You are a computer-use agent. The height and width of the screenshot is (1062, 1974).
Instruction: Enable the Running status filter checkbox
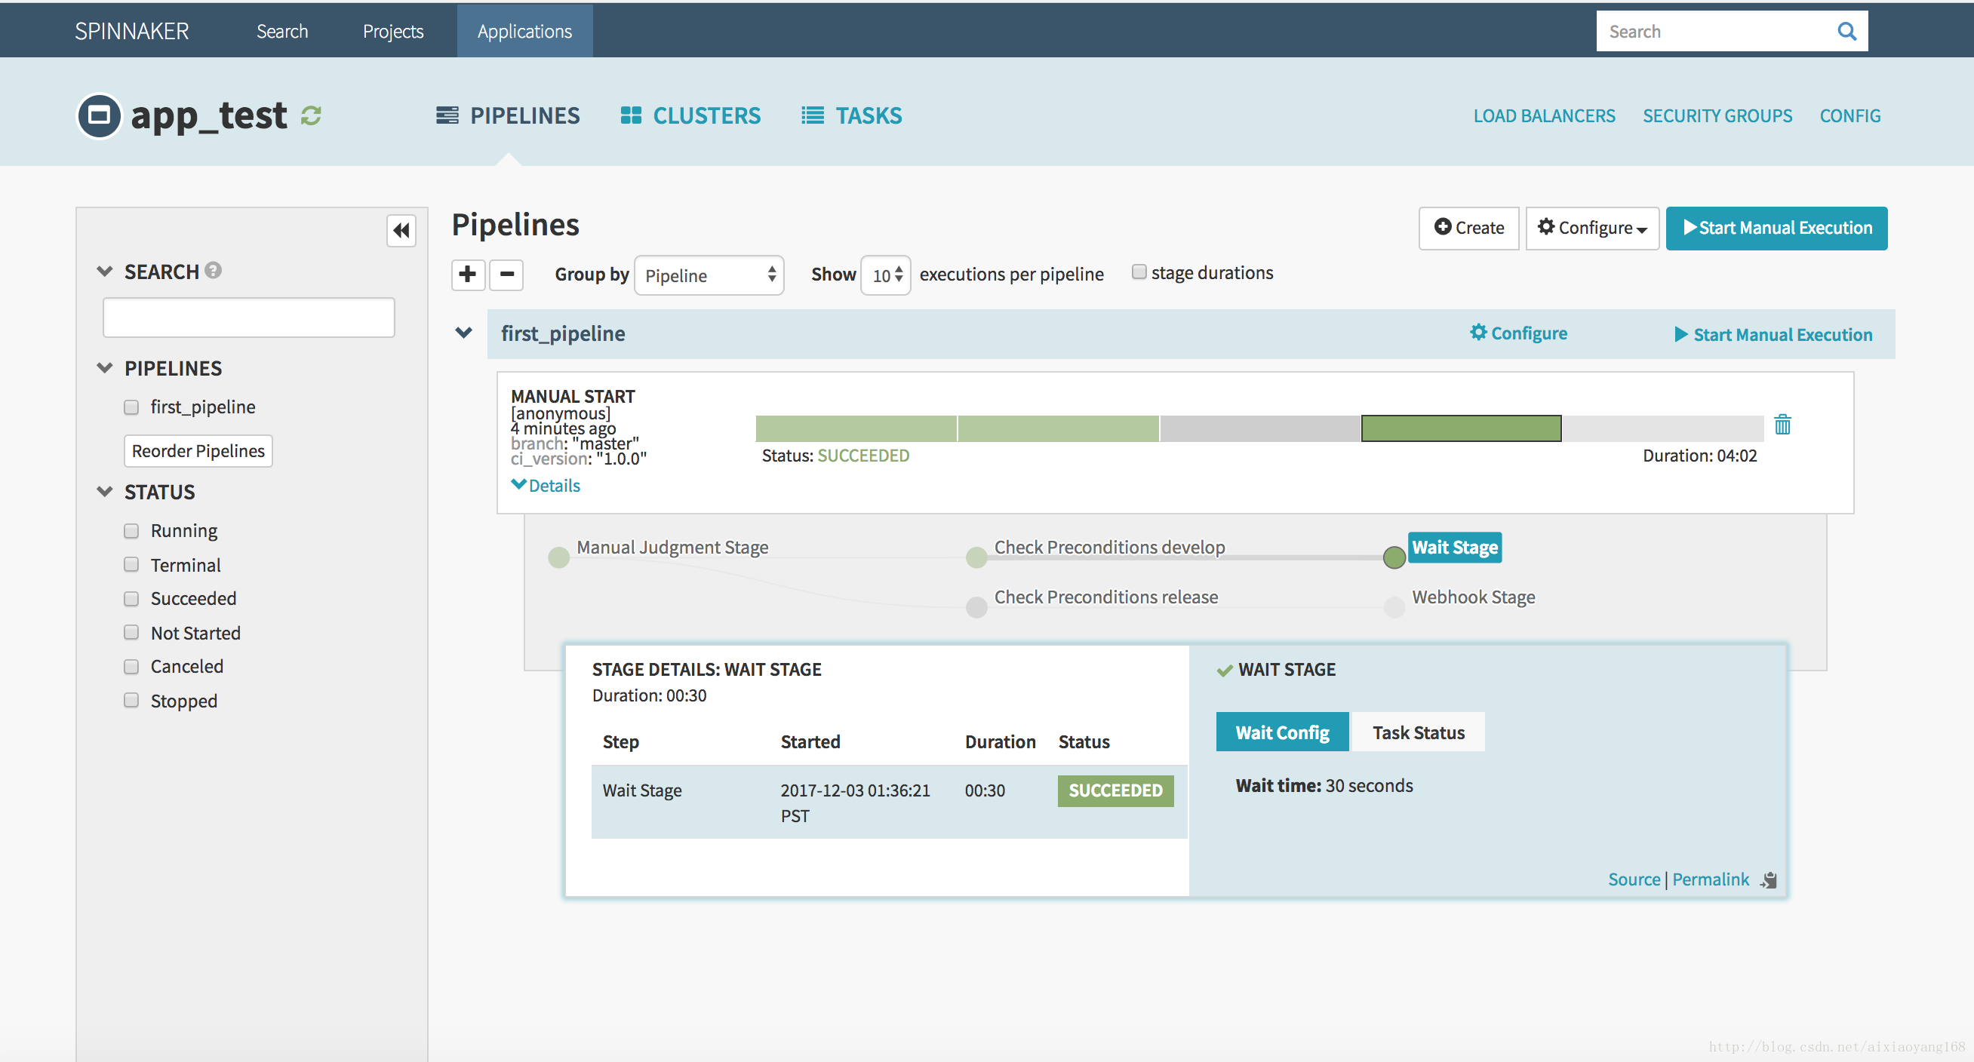coord(132,529)
